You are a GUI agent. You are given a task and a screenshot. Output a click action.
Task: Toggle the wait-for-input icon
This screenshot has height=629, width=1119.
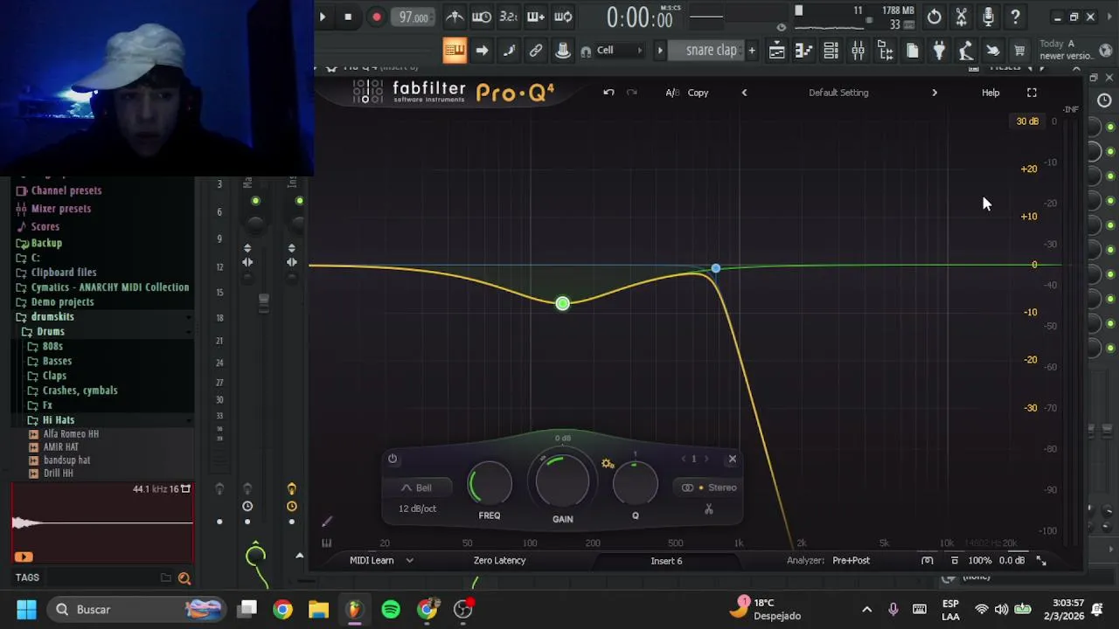tap(482, 17)
